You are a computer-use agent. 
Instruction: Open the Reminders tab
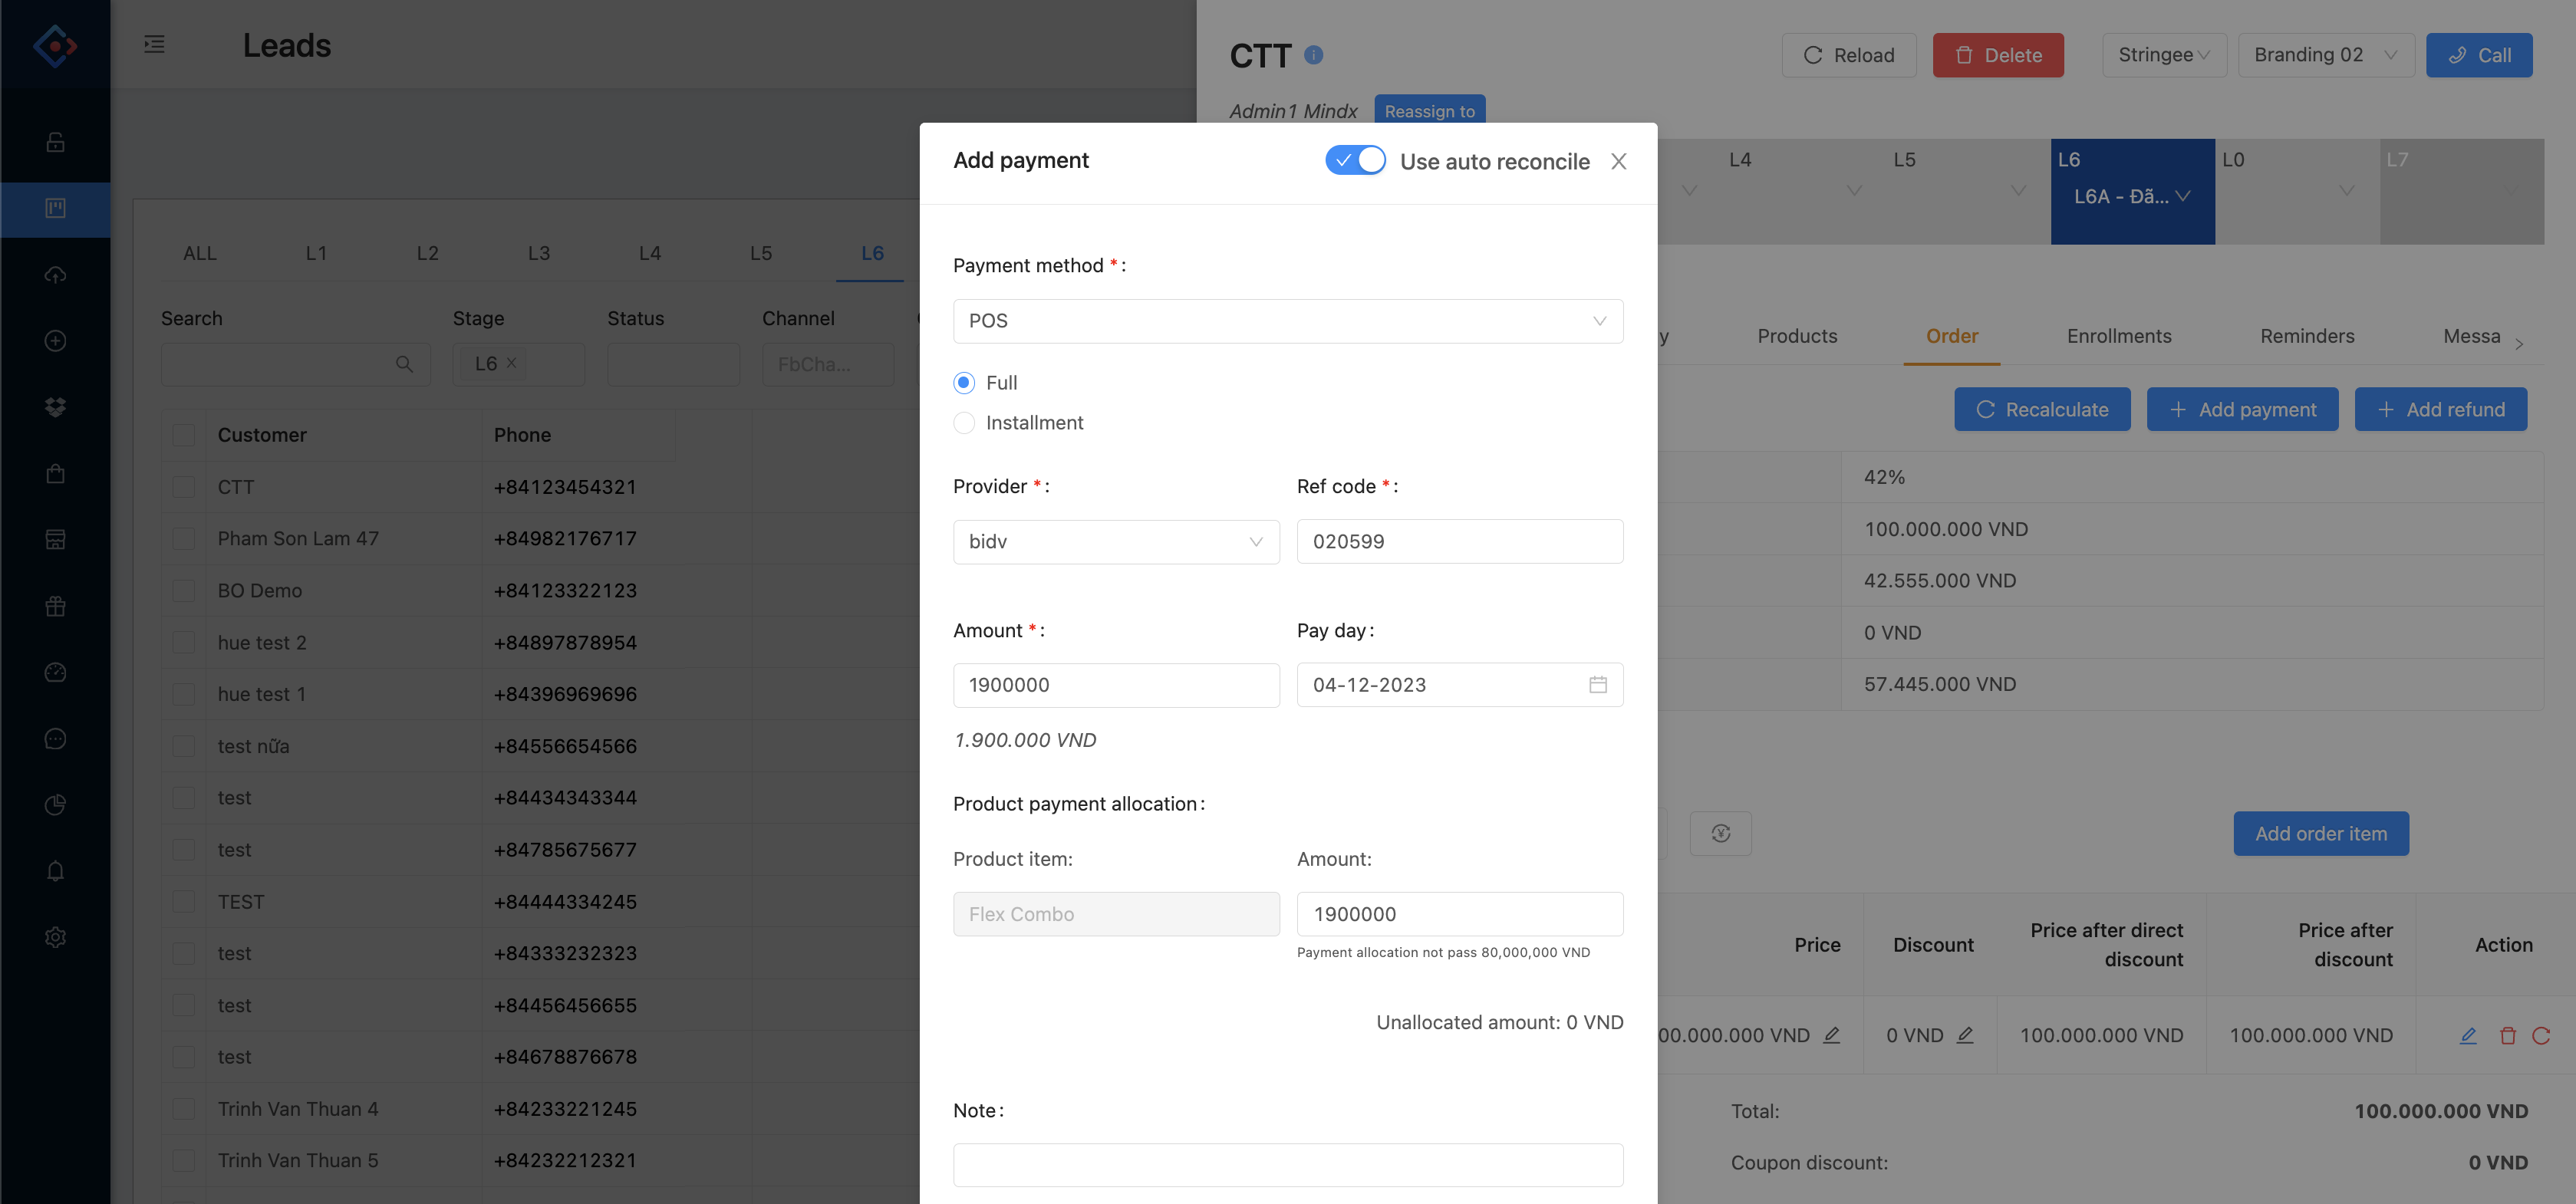tap(2306, 336)
